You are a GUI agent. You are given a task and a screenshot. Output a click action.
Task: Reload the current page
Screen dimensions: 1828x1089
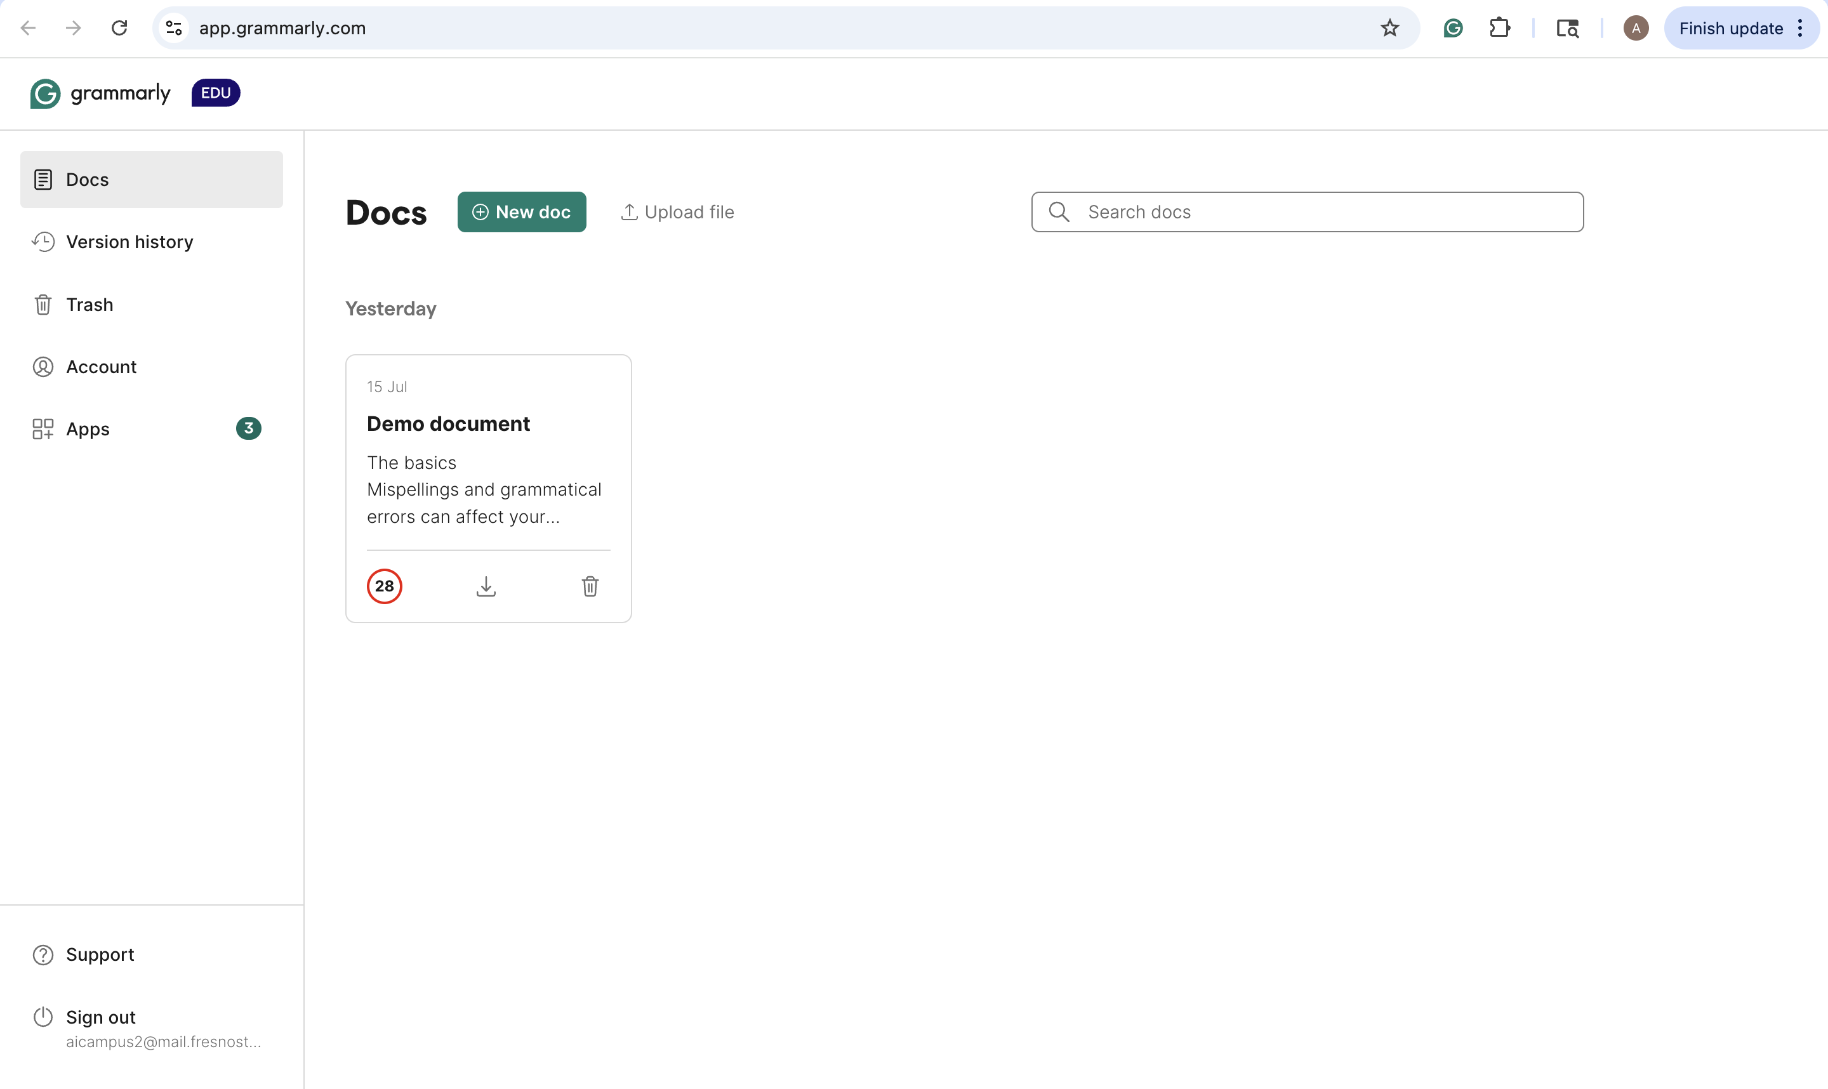(x=119, y=28)
